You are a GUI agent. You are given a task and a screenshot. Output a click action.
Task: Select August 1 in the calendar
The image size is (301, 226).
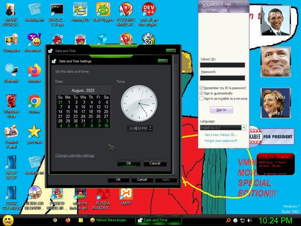click(69, 102)
